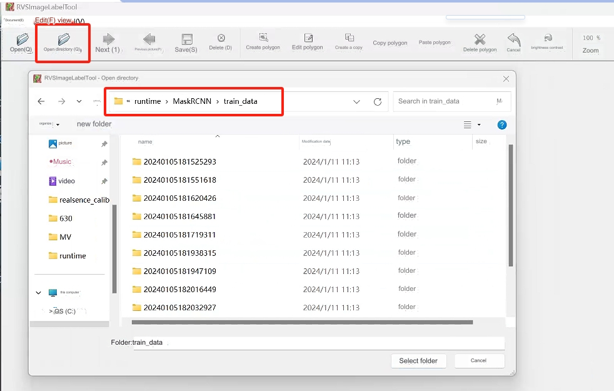The height and width of the screenshot is (391, 614).
Task: Expand the OS (C:) drive node
Action: click(x=51, y=311)
